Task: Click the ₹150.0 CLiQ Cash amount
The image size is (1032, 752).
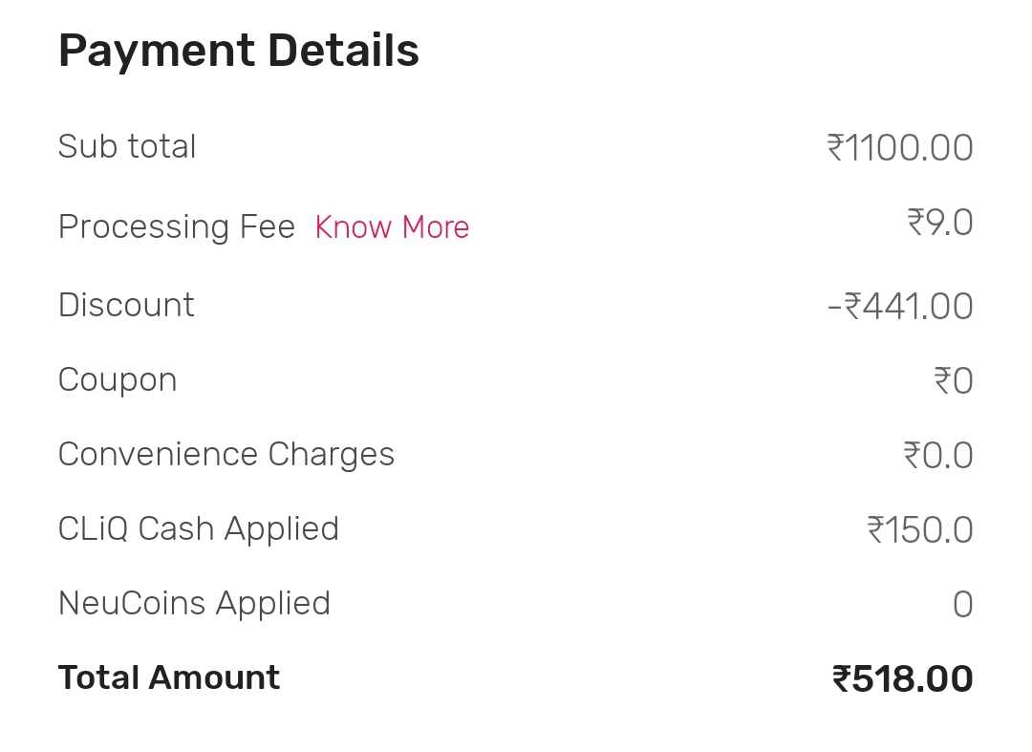Action: point(920,529)
